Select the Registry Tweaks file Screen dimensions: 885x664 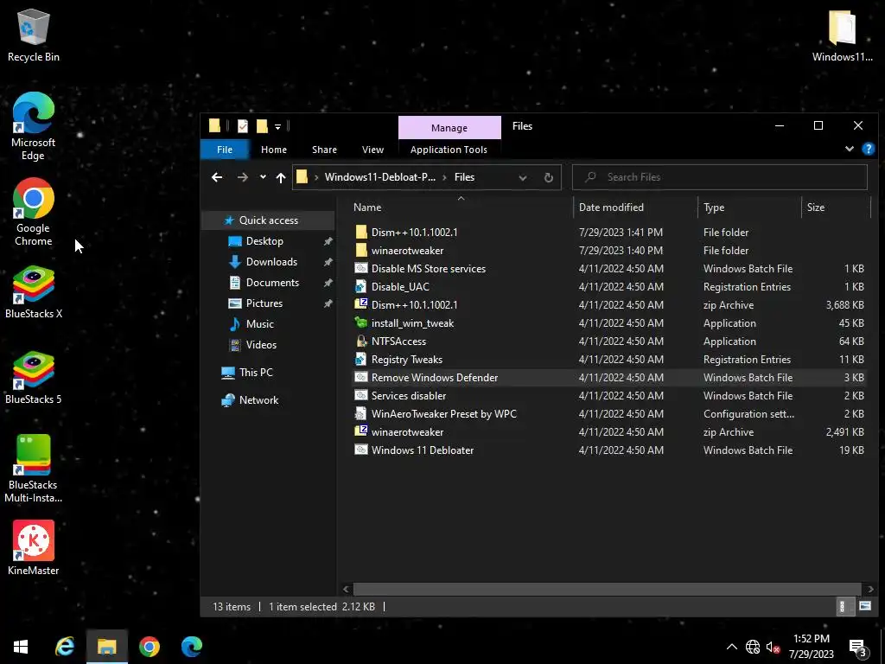tap(608, 359)
